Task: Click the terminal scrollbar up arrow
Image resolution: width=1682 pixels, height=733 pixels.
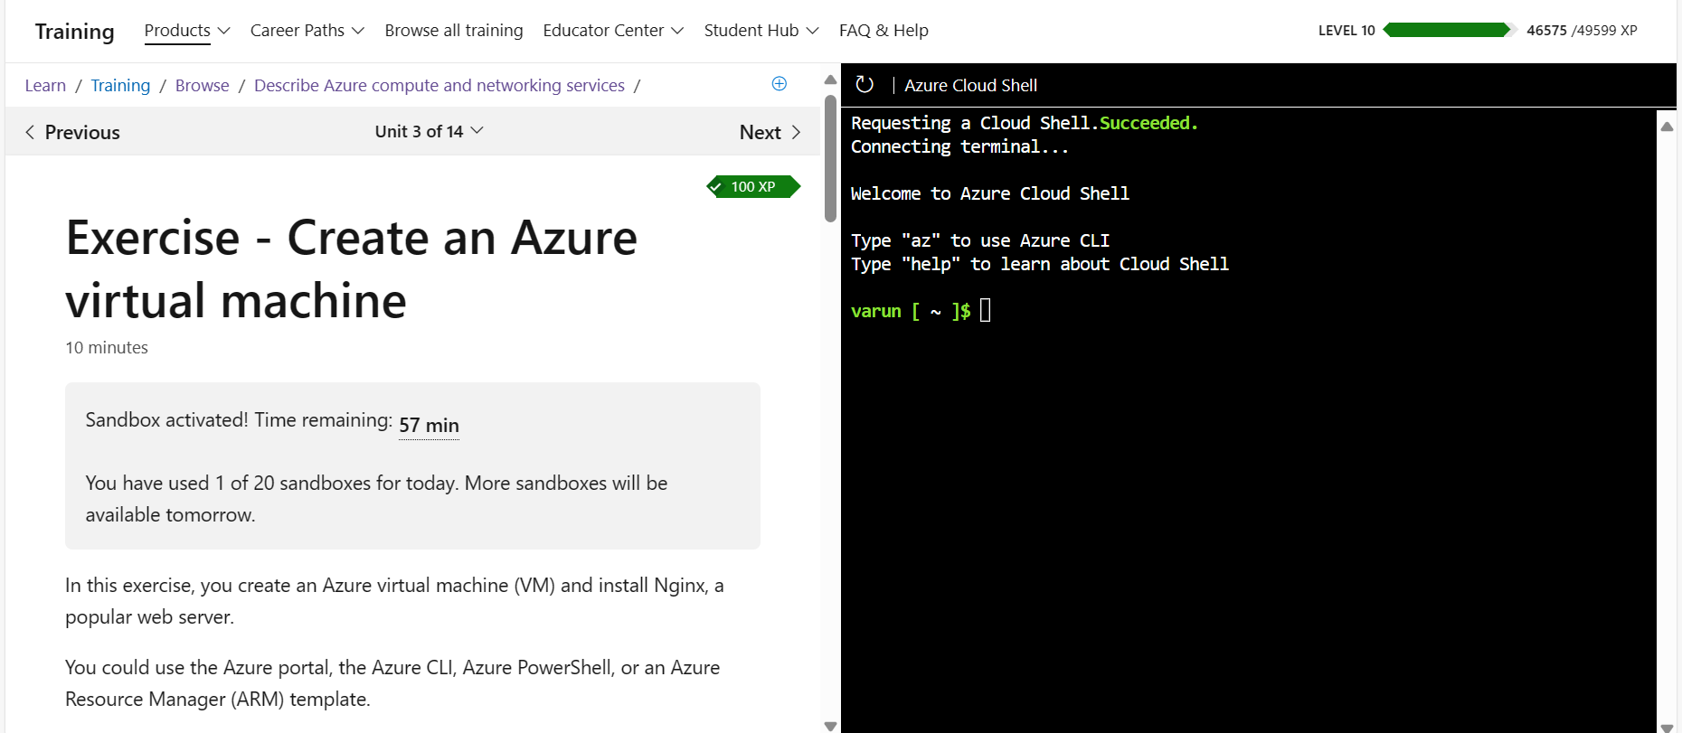Action: pos(1667,127)
